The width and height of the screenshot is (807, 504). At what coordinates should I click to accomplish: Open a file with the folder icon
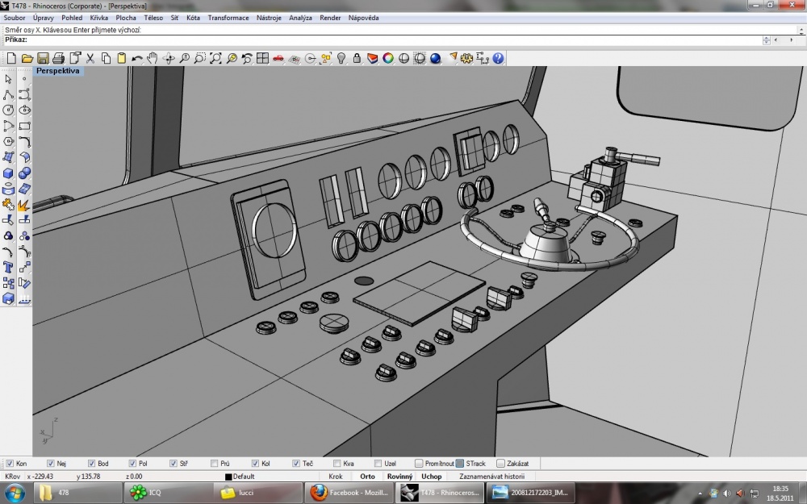(27, 58)
